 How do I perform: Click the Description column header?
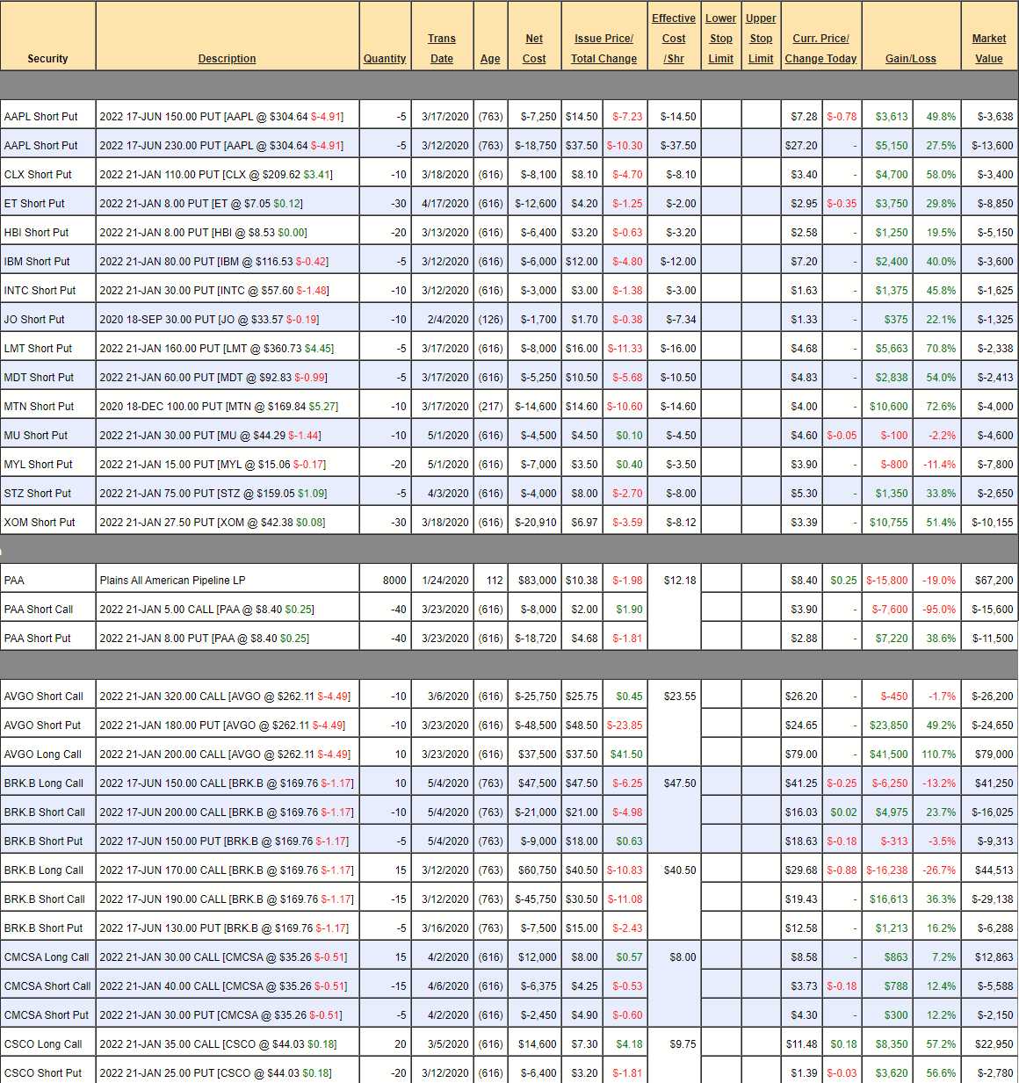coord(227,59)
